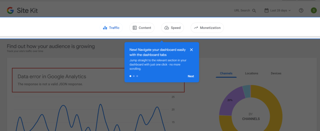Viewport: 320px width, 131px height.
Task: Open URL Search magnifier icon
Action: point(254,11)
